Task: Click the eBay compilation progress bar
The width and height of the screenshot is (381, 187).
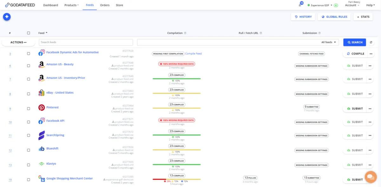Action: [177, 93]
